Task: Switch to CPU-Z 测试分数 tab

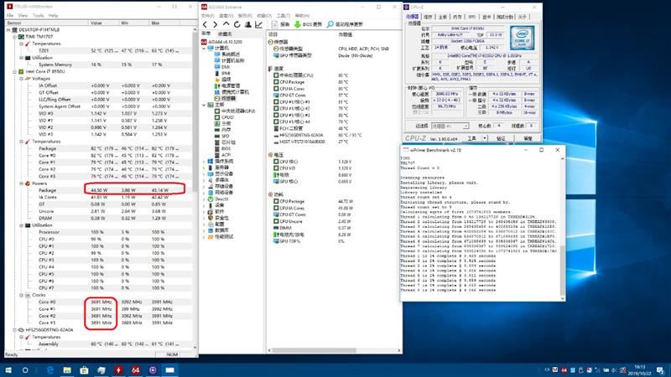Action: pos(505,17)
